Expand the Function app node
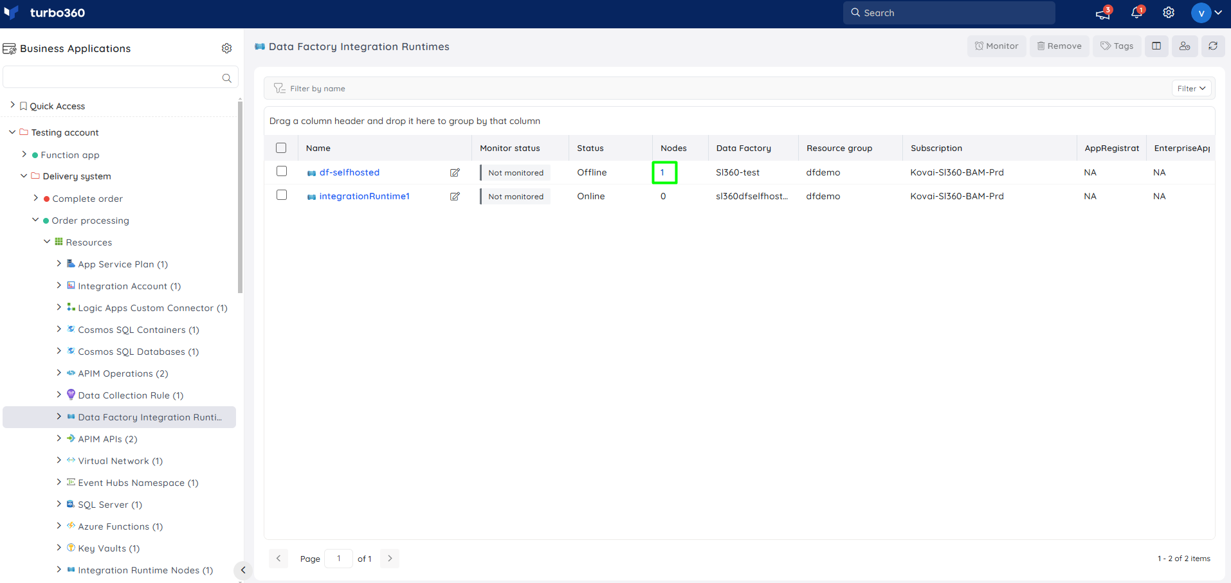The image size is (1231, 583). [24, 154]
